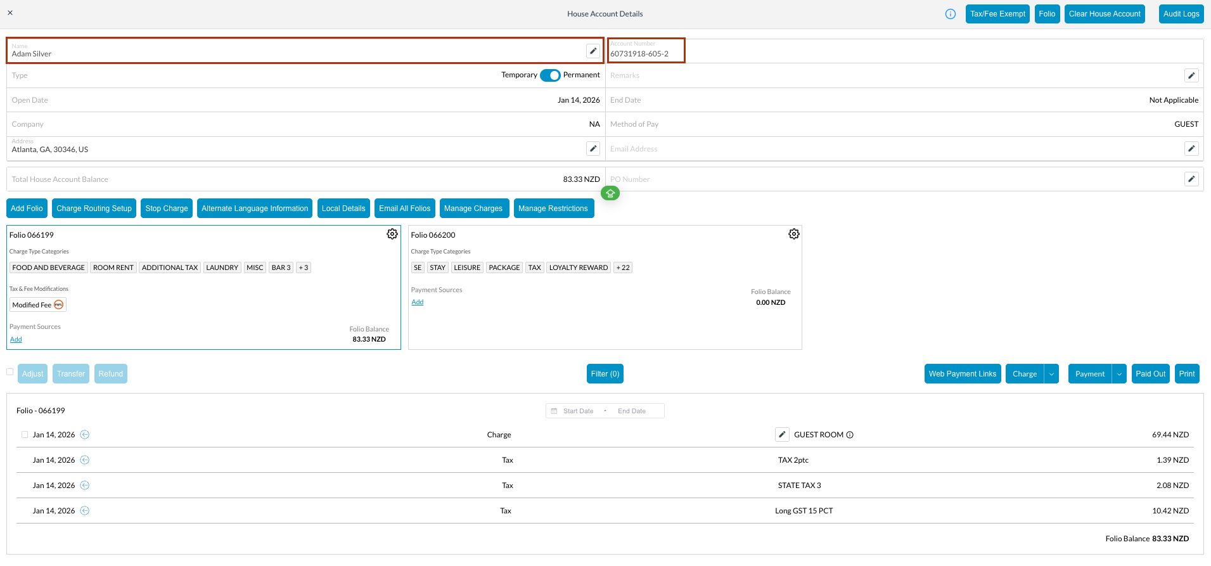Tick the checkbox for GUEST ROOM charge row
Viewport: 1211px width, 566px height.
tap(25, 435)
